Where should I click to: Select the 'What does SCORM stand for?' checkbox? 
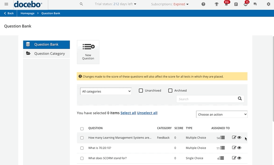coord(82,158)
